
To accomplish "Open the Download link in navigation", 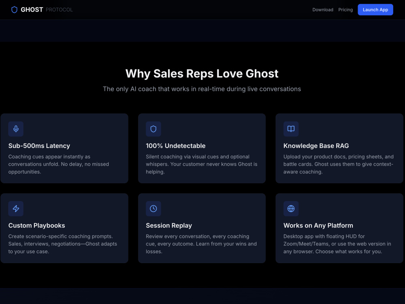I will [323, 10].
